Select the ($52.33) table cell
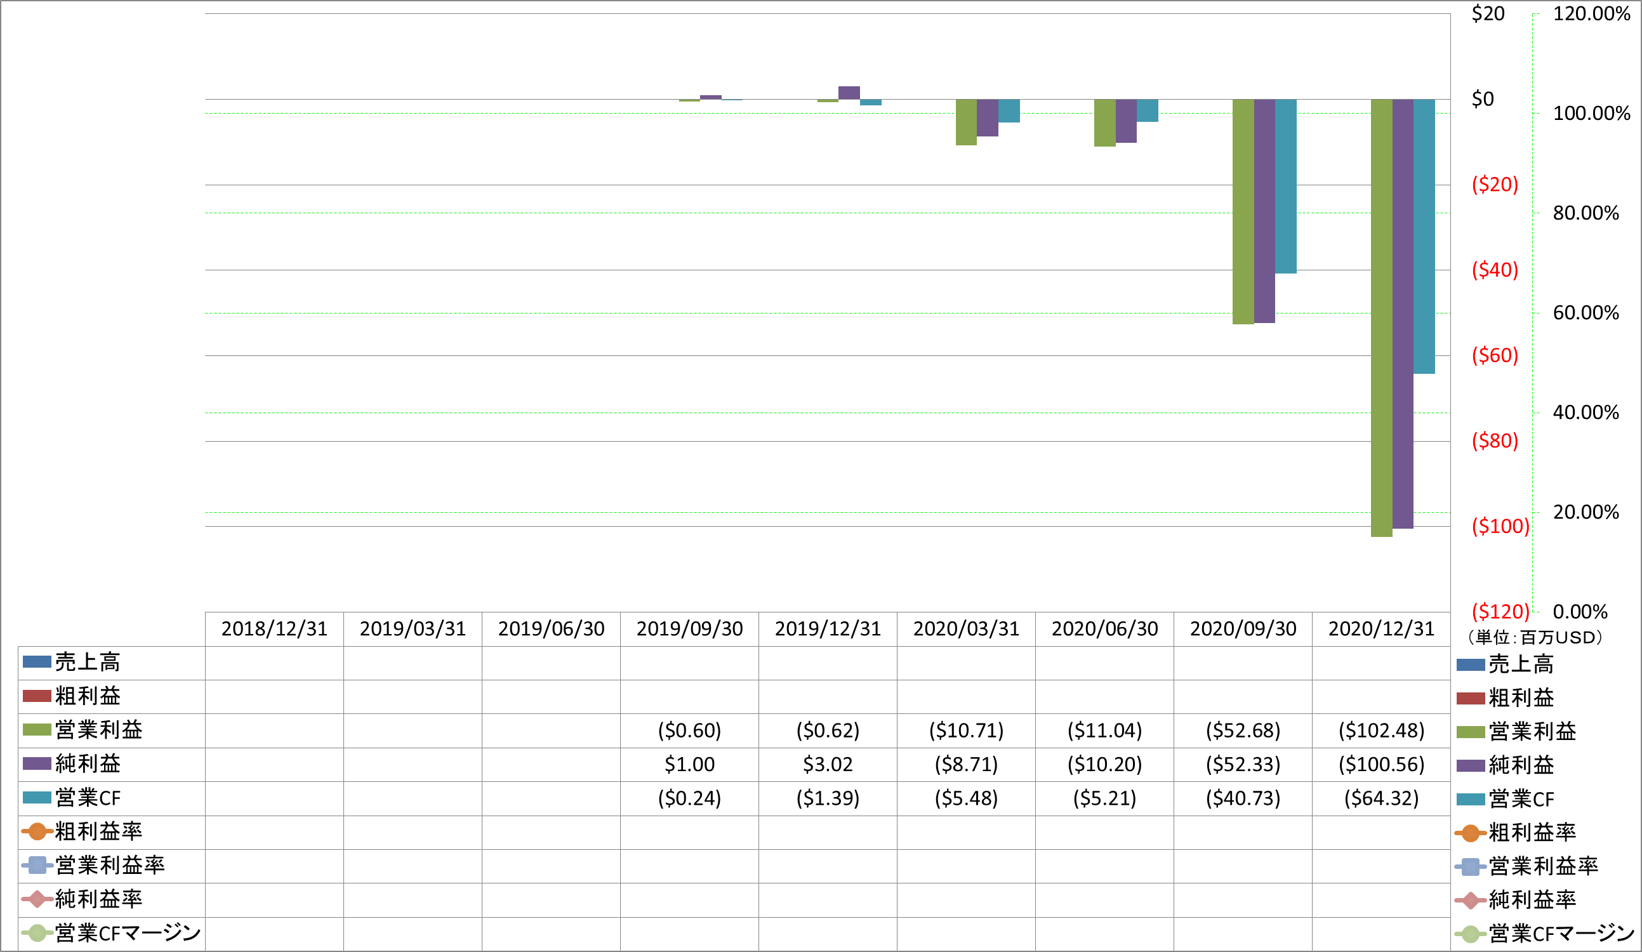Viewport: 1642px width, 952px height. click(1243, 764)
